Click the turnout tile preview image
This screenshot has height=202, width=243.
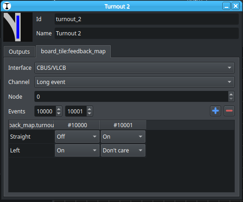tap(18, 27)
